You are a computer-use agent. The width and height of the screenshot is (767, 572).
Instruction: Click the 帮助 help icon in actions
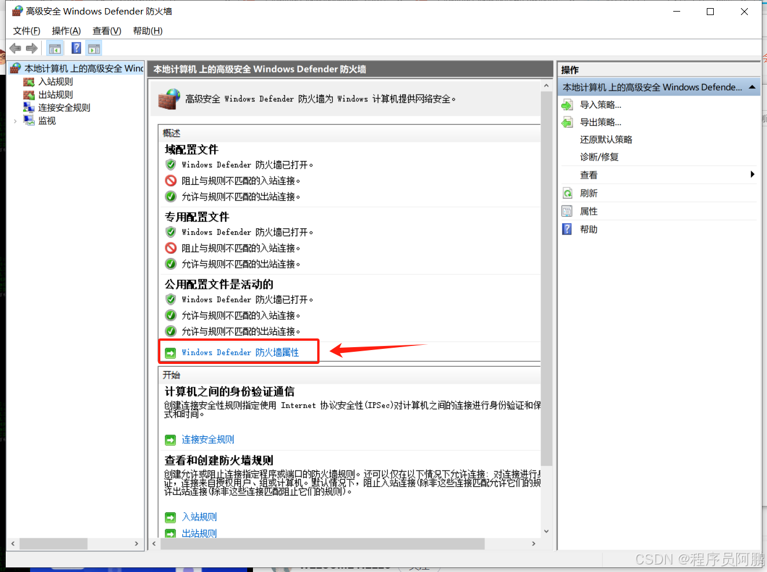(567, 229)
